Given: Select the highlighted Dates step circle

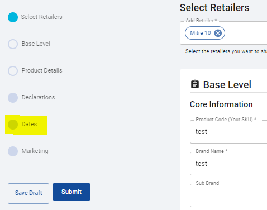Looking at the screenshot, I should (x=13, y=125).
